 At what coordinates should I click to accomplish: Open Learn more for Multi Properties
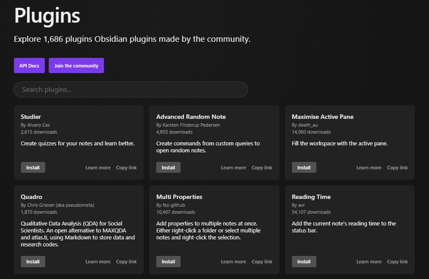pyautogui.click(x=233, y=262)
